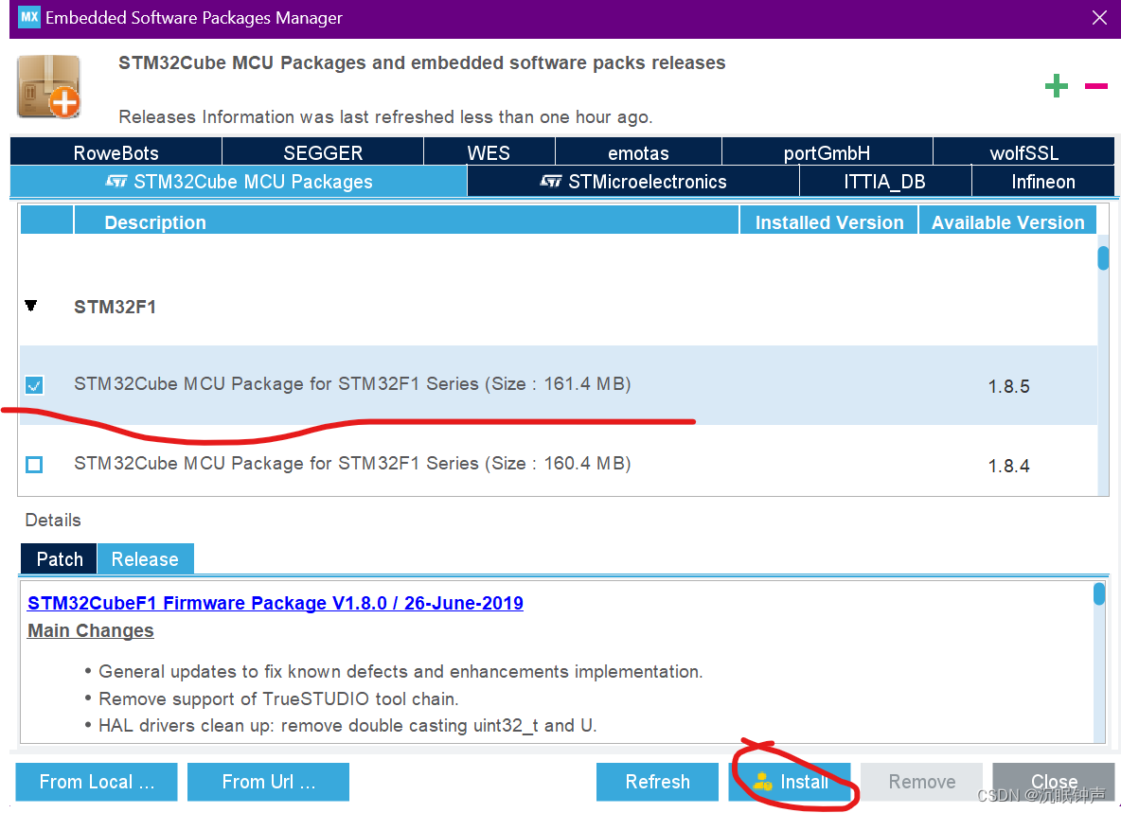Image resolution: width=1121 pixels, height=813 pixels.
Task: Select the 161.4 MB STM32F1 package row
Action: [559, 385]
